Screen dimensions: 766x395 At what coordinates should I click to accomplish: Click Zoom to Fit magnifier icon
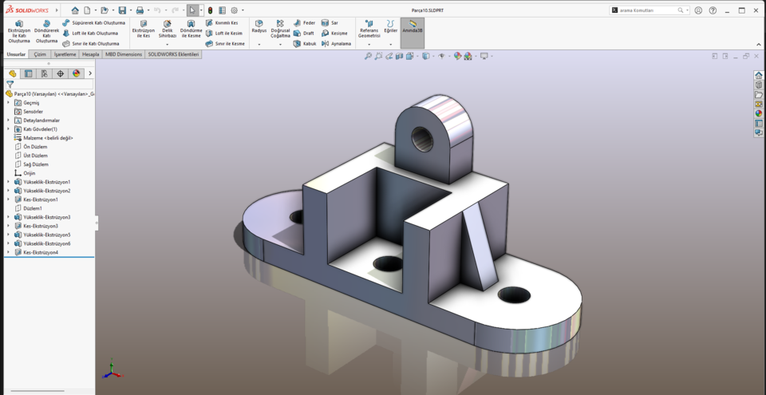point(369,56)
